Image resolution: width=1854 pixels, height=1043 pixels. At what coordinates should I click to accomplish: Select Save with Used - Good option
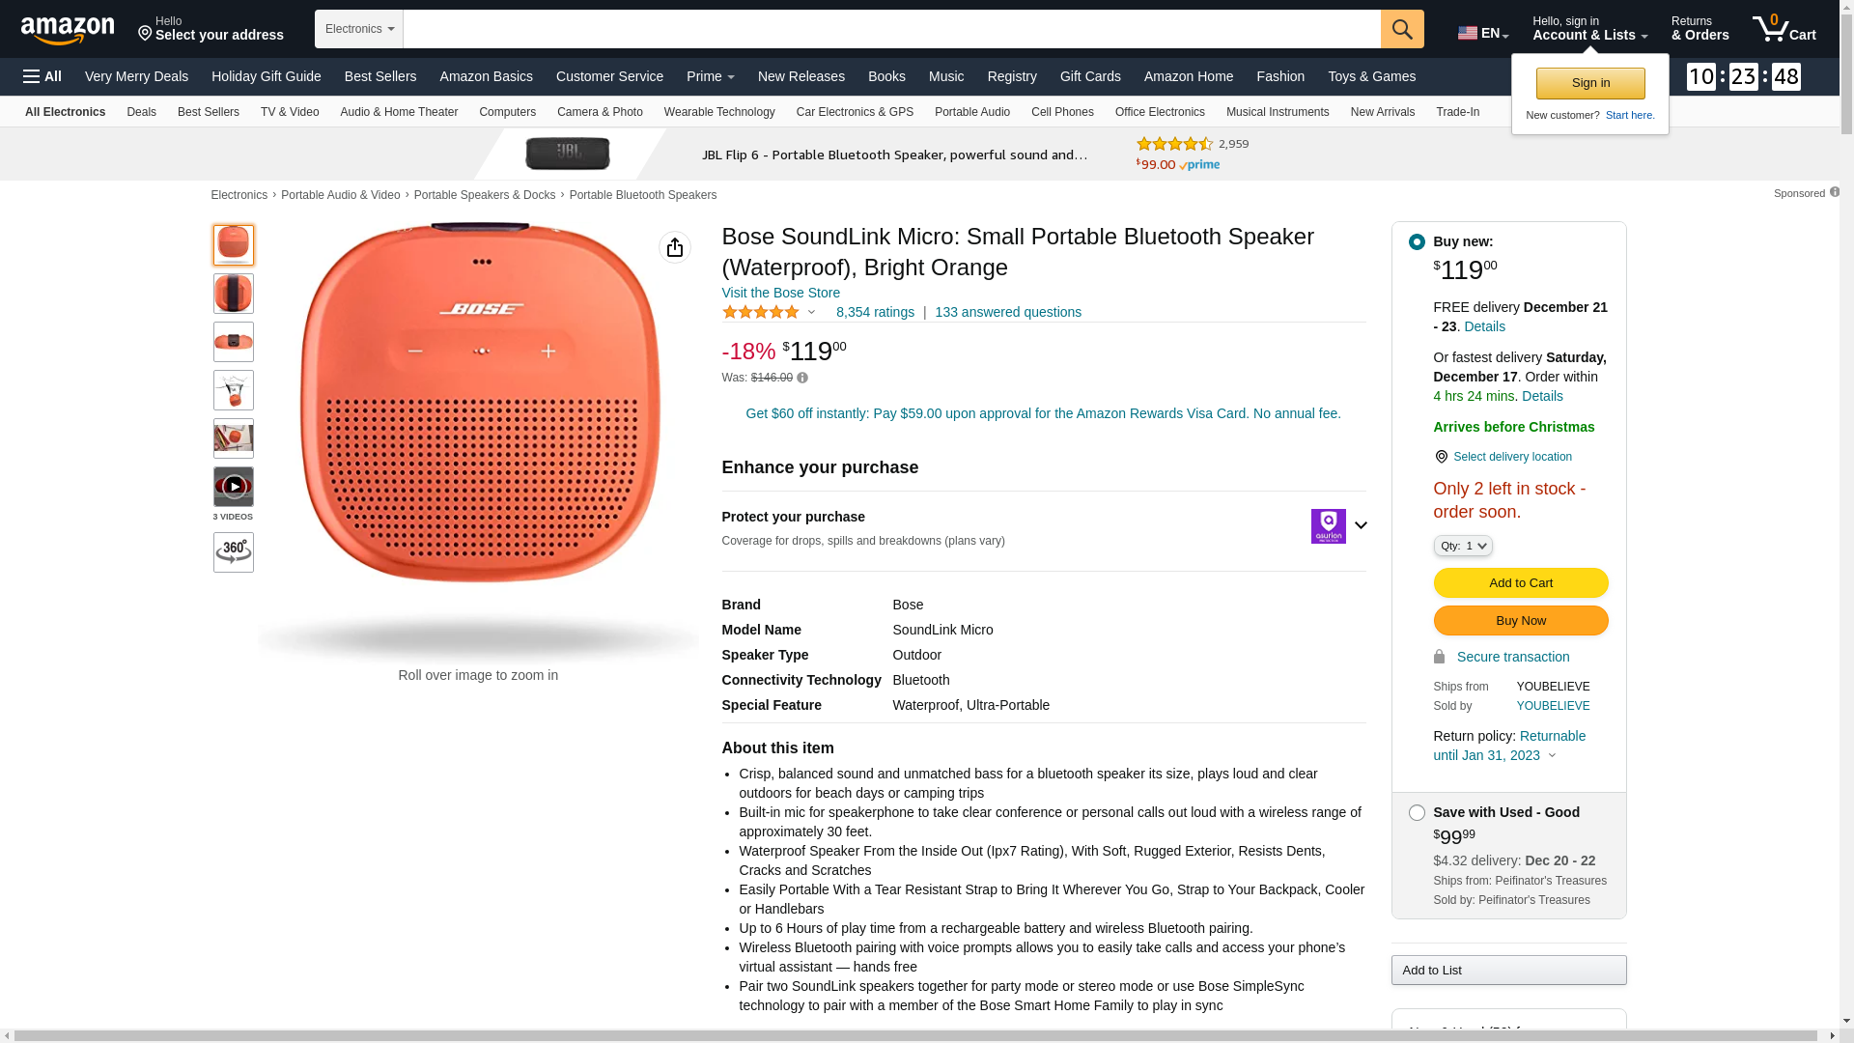[x=1417, y=813]
